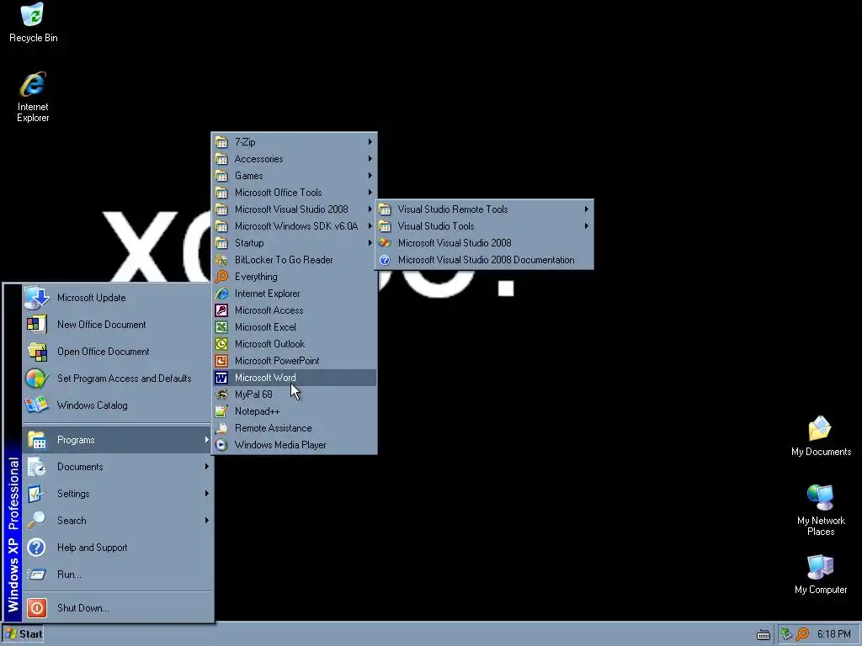Click the Everything magnifier icon in system tray

coord(802,634)
